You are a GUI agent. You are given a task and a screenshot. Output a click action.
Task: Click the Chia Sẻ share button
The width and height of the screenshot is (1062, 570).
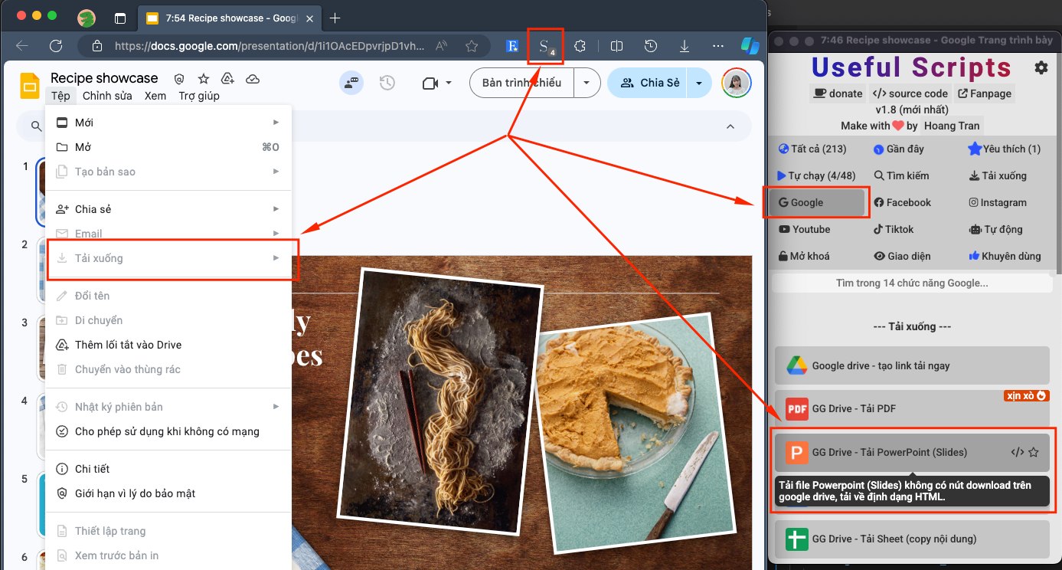tap(648, 83)
